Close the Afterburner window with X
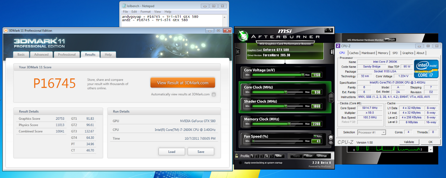 (331, 30)
